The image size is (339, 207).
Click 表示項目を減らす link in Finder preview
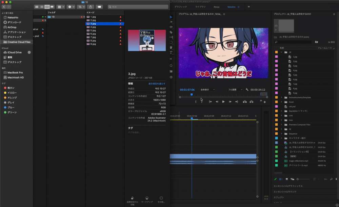157,84
